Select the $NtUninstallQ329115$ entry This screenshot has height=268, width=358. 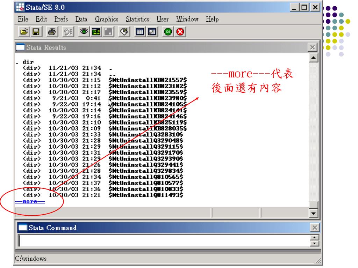pyautogui.click(x=146, y=147)
